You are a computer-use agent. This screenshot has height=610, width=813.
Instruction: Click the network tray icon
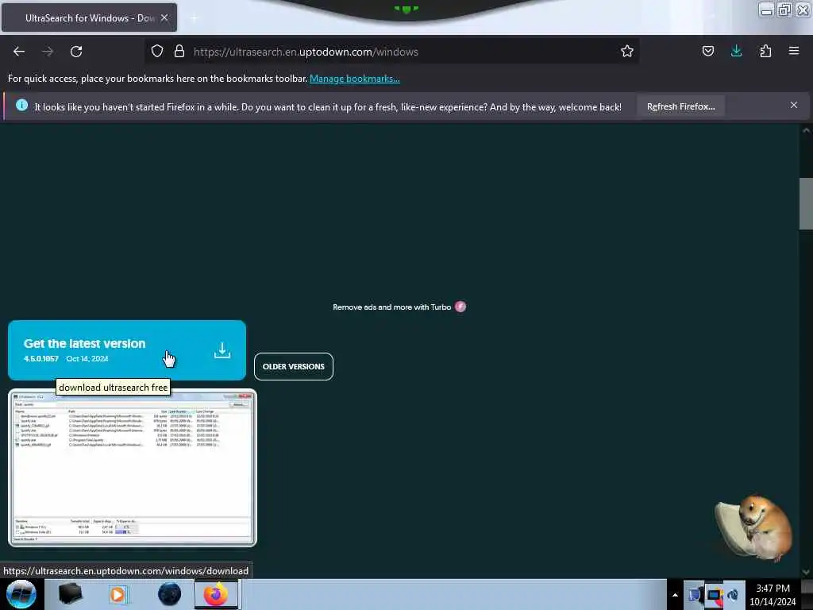coord(714,595)
